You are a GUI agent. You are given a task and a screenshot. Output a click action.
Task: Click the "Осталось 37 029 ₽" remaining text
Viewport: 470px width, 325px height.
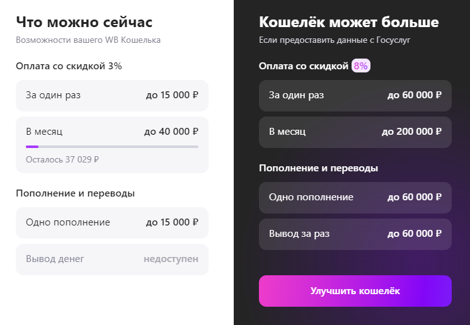[x=62, y=159]
